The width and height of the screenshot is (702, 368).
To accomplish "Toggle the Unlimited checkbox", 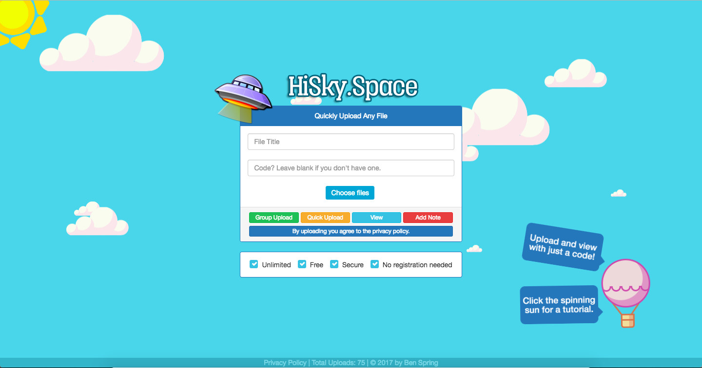I will [254, 264].
